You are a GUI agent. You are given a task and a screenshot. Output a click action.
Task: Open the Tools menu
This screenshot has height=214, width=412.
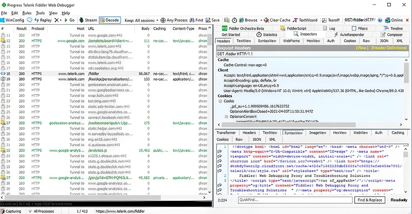40,13
